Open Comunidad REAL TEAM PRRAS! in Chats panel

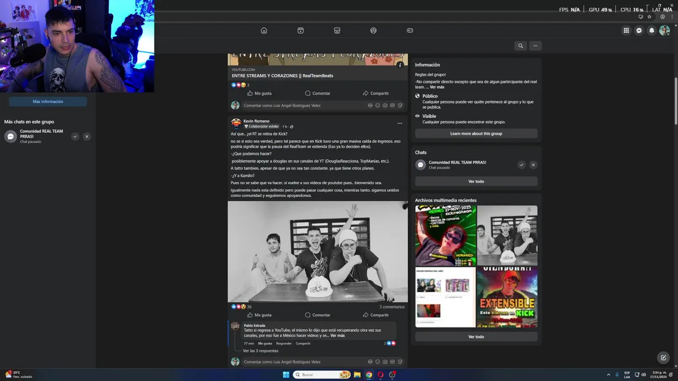[x=457, y=162]
